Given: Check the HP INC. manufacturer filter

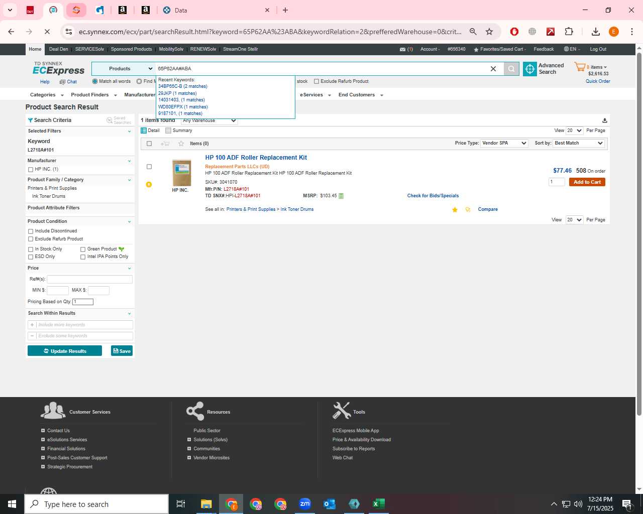Looking at the screenshot, I should tap(31, 170).
